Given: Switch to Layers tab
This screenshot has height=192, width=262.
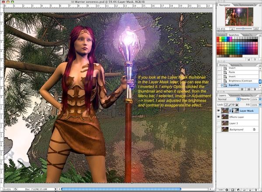Looking at the screenshot, I should 222,95.
